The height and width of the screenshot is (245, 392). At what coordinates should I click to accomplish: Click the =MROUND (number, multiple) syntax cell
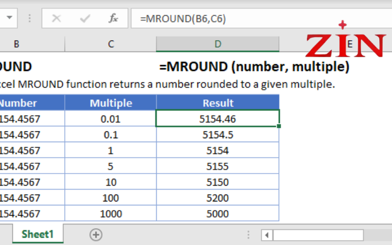click(254, 67)
